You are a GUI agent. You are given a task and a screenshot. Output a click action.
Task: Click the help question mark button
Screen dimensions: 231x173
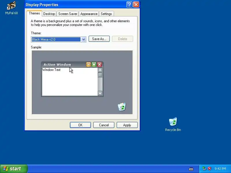(x=129, y=5)
